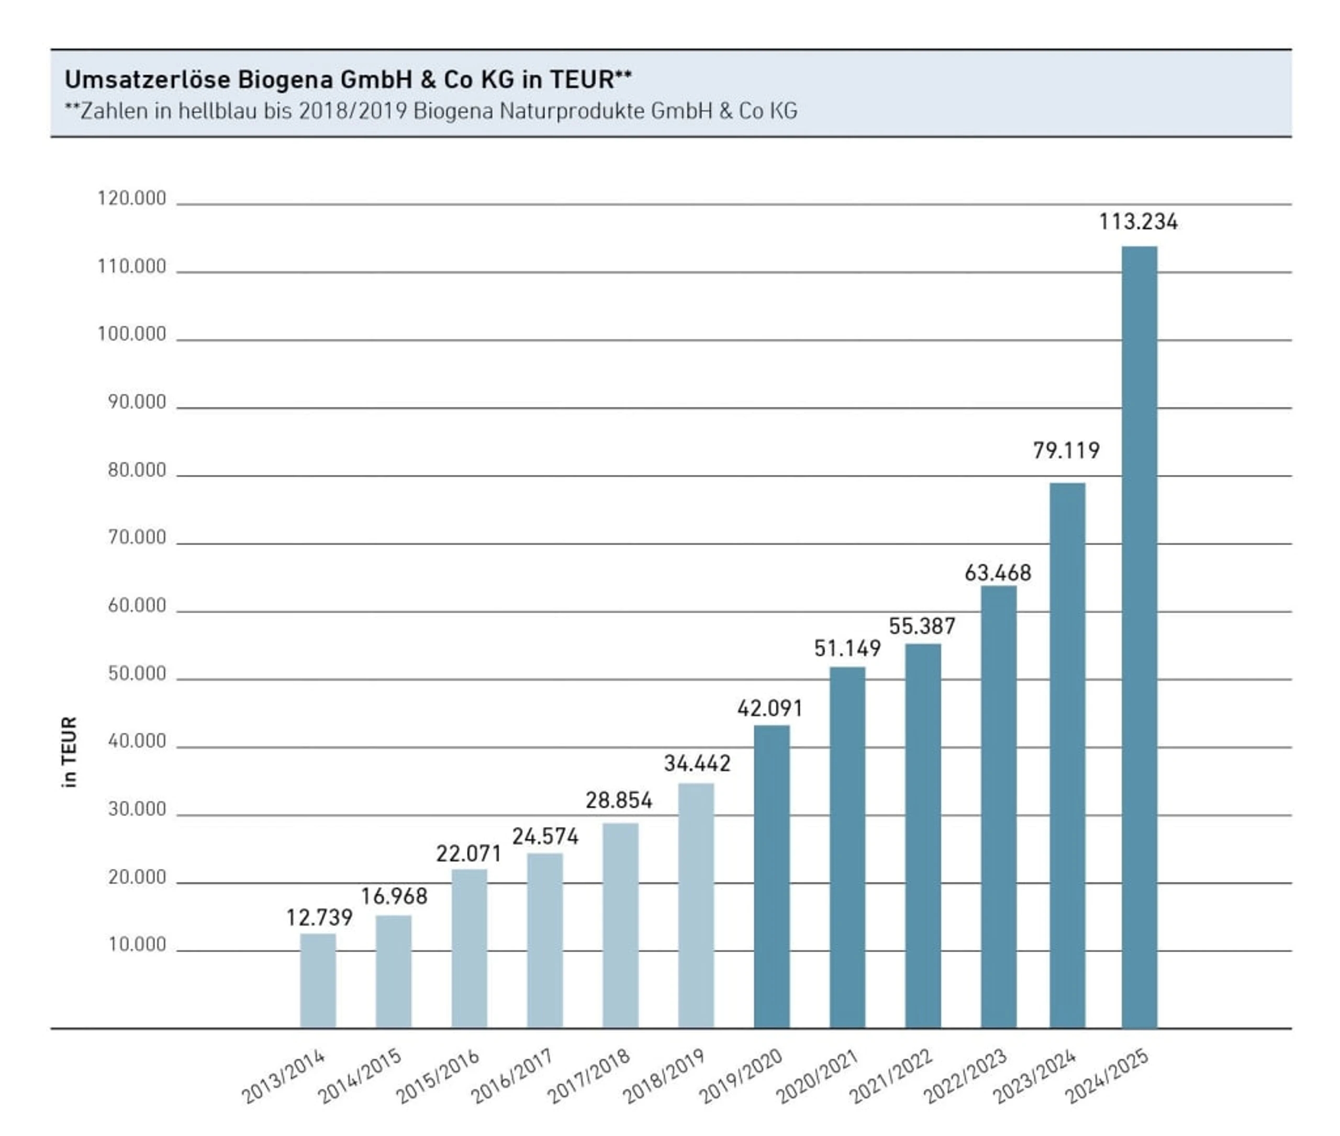Click the 28.854 data label
Screen dimensions: 1340x1136
[618, 800]
